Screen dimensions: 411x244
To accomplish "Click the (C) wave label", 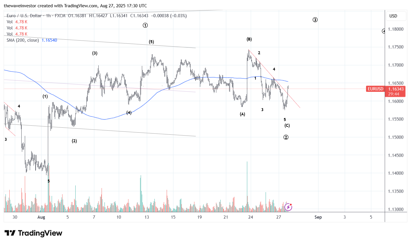I will click(287, 126).
